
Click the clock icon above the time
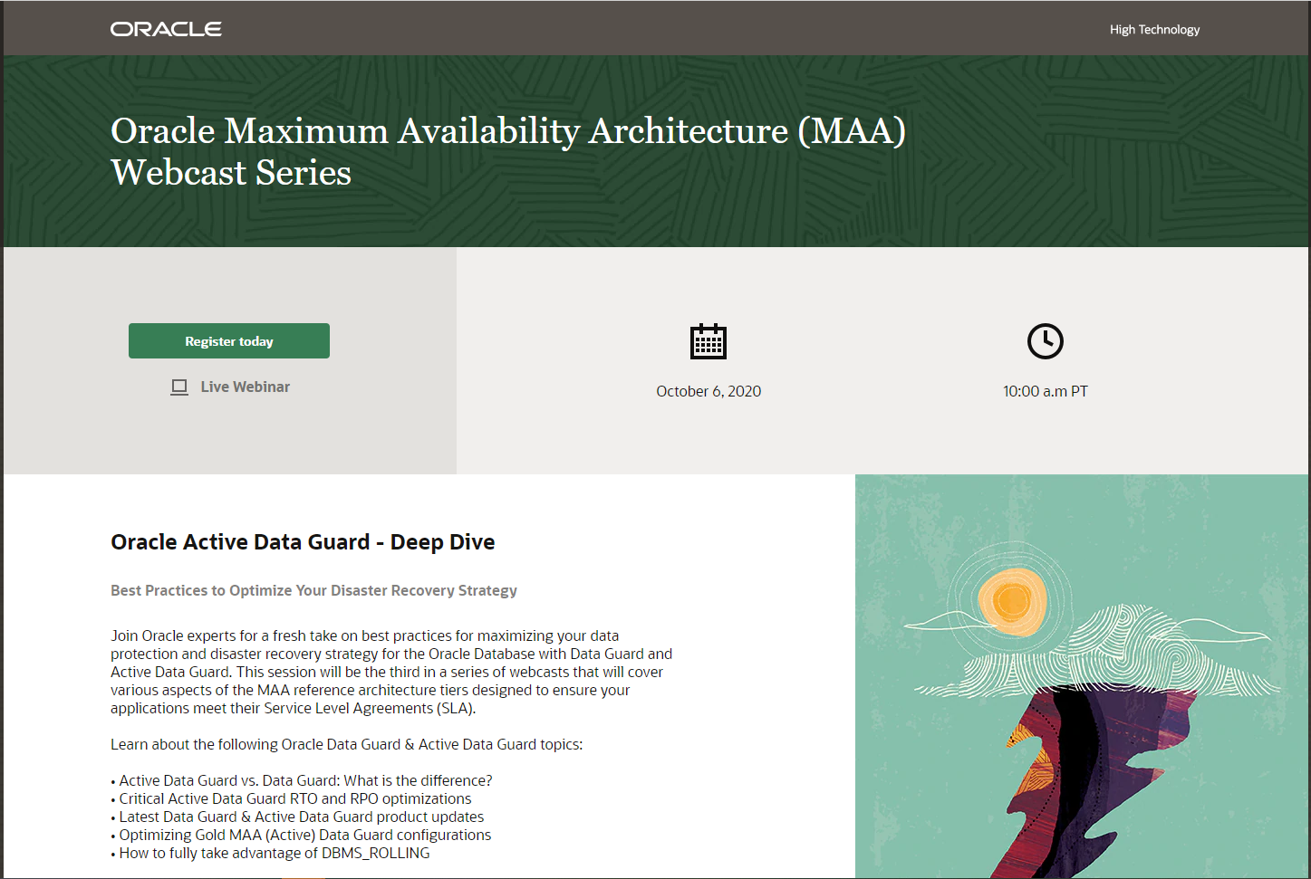pyautogui.click(x=1046, y=341)
